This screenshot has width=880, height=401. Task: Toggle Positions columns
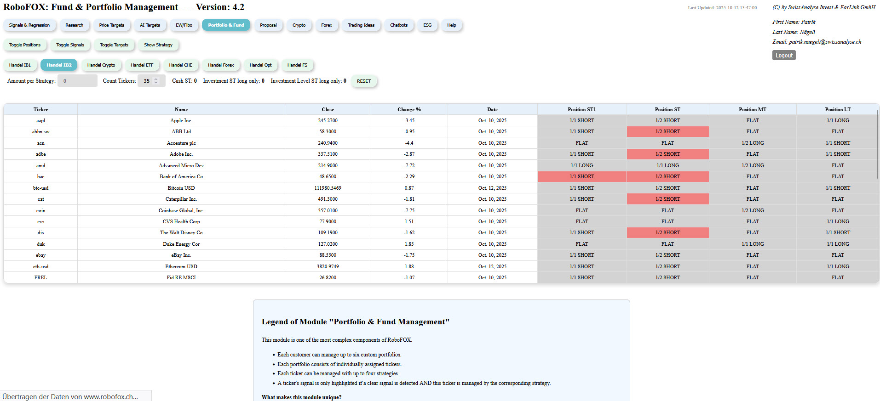tap(25, 45)
